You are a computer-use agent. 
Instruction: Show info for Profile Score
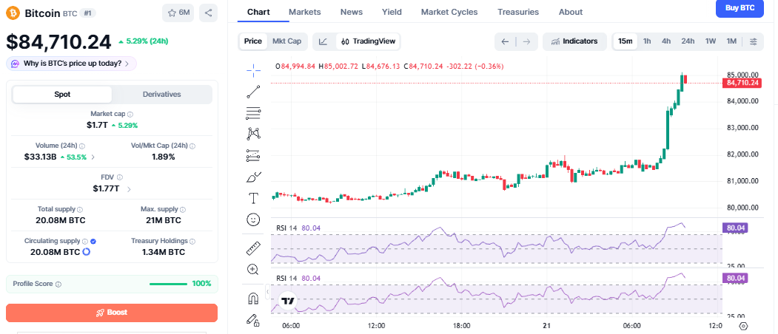58,284
